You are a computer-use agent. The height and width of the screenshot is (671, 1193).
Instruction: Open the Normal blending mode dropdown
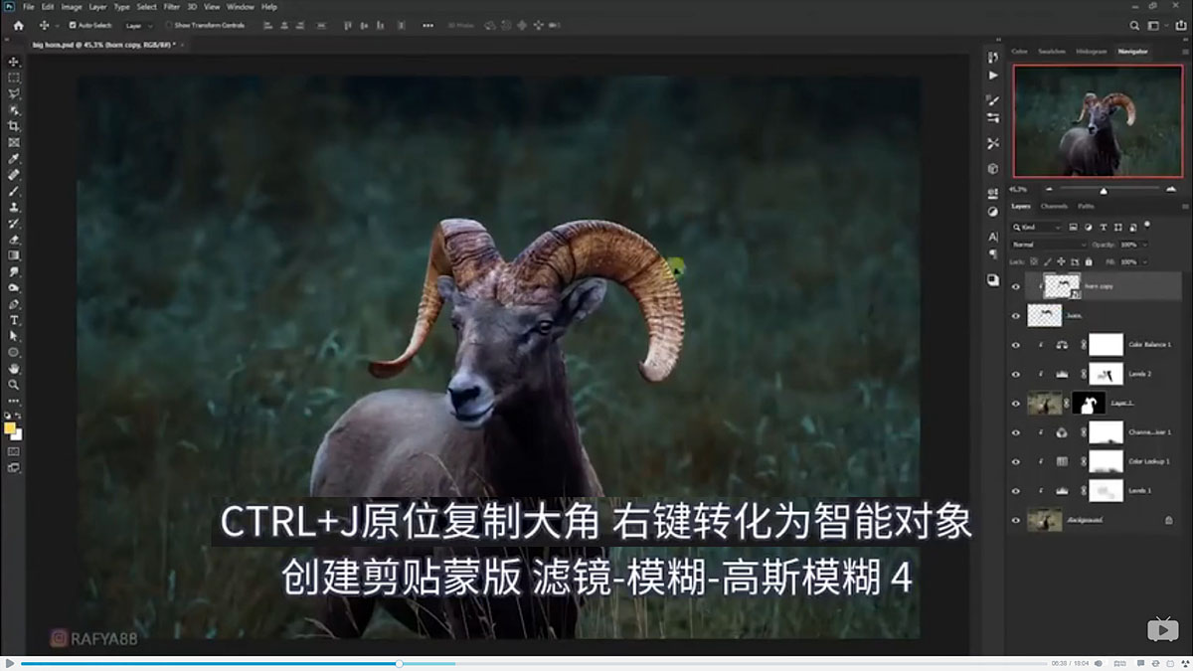pyautogui.click(x=1049, y=244)
